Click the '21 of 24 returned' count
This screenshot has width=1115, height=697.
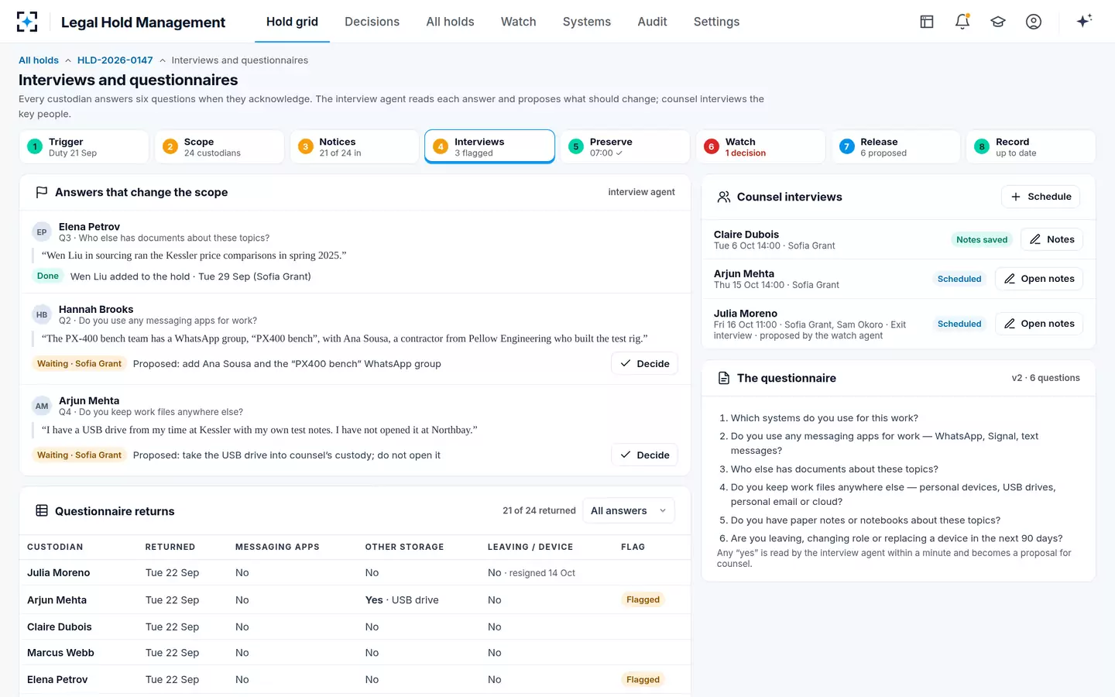[539, 511]
